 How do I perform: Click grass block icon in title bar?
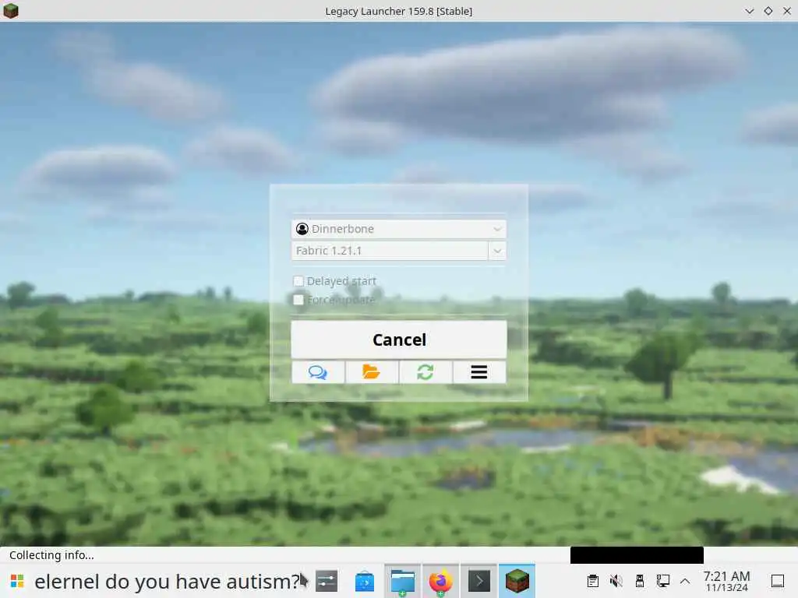(x=11, y=11)
